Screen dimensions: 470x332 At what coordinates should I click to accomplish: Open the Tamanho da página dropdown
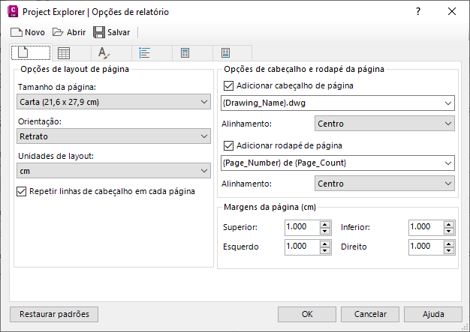click(x=113, y=102)
